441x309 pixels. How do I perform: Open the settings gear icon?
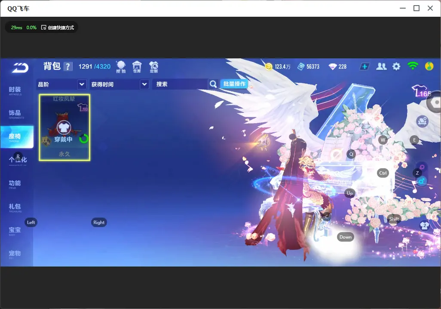pos(396,67)
